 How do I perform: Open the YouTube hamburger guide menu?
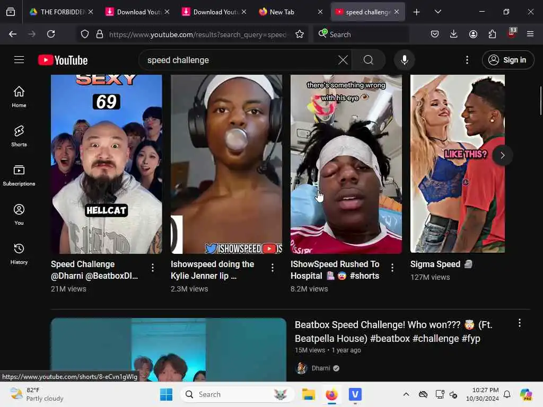(19, 60)
